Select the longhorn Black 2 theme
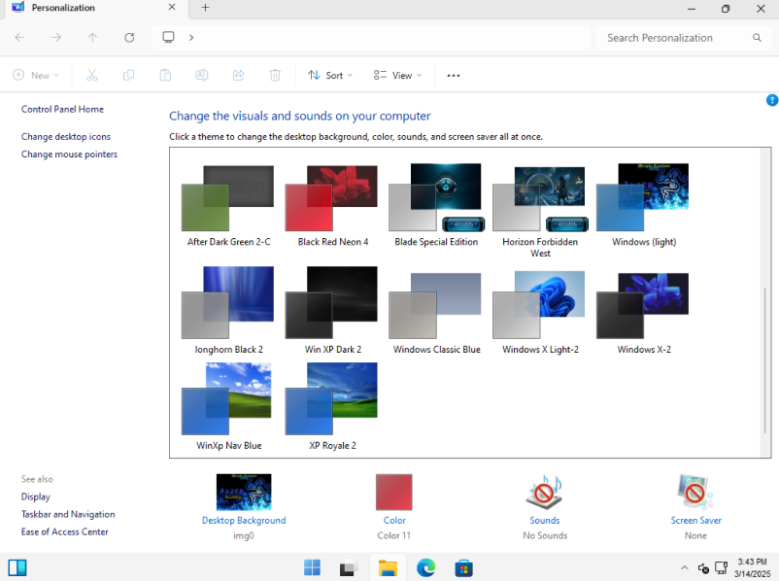The width and height of the screenshot is (779, 581). [x=228, y=311]
